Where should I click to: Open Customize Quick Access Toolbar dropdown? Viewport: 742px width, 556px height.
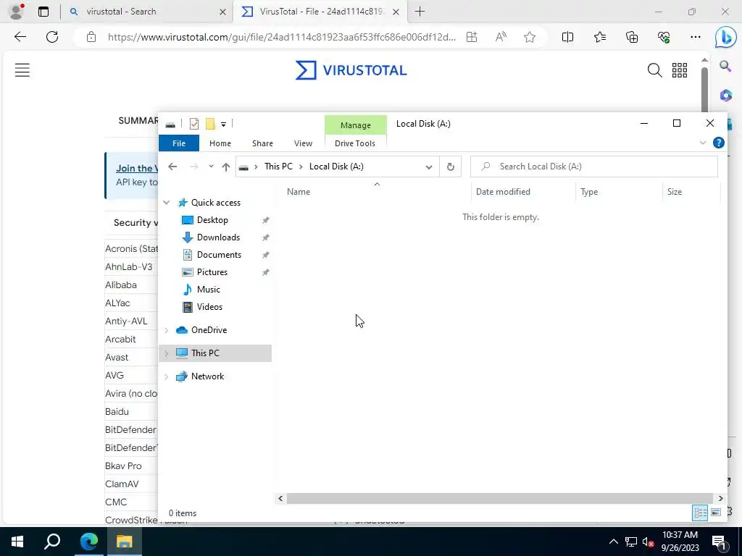tap(223, 125)
